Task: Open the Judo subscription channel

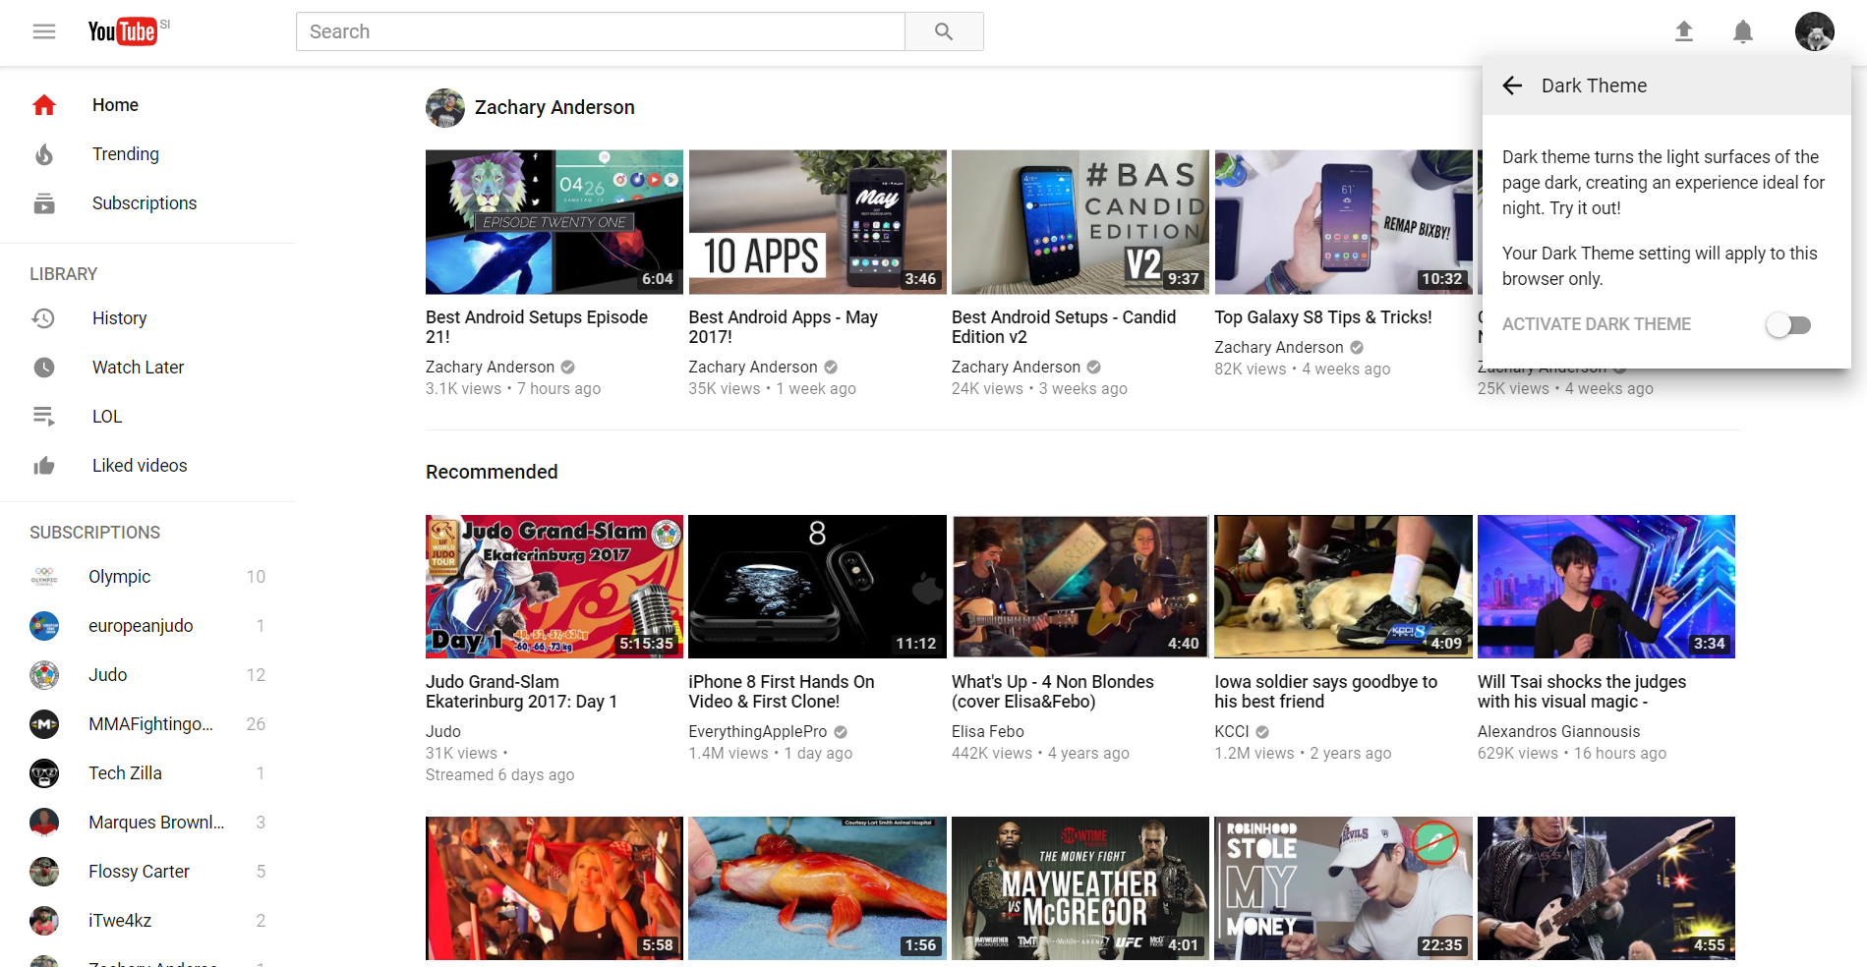Action: point(108,675)
